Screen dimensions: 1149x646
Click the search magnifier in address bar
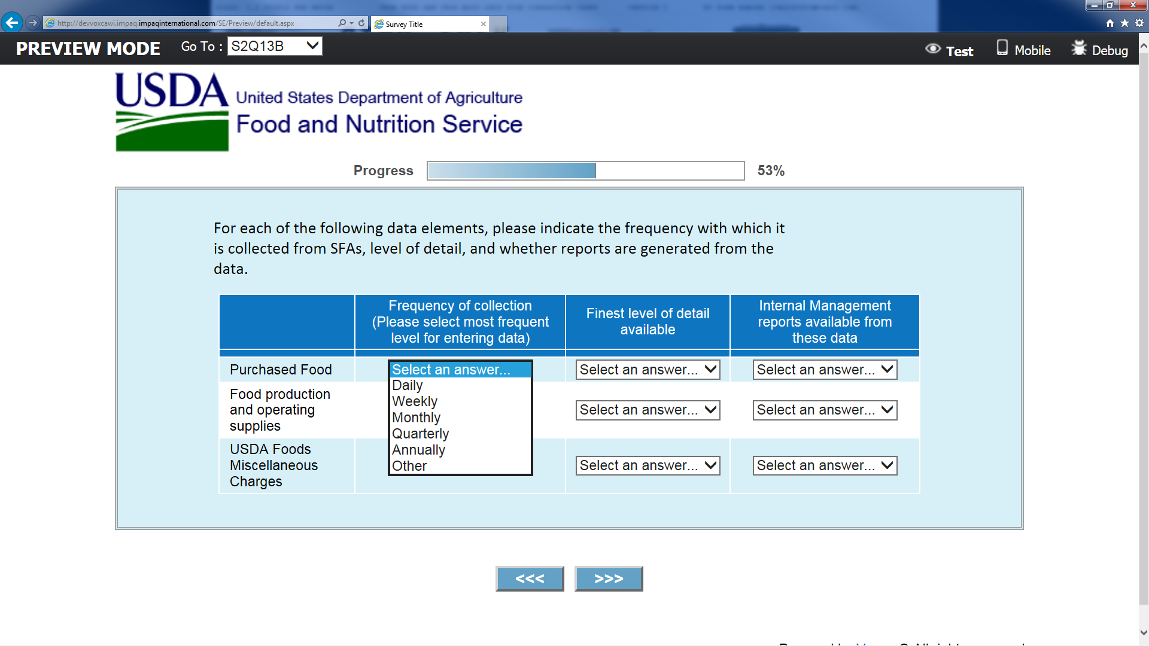[342, 23]
